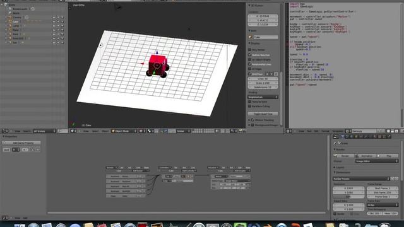Open the 3D View's Object menu
404x227 pixels.
105,131
